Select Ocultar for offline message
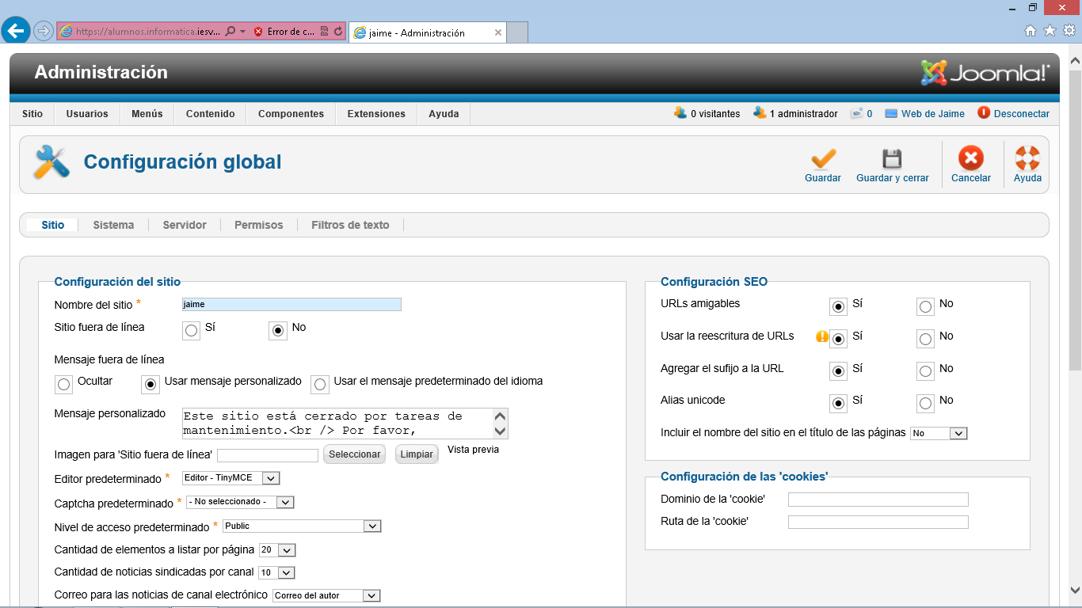This screenshot has width=1082, height=608. 64,385
